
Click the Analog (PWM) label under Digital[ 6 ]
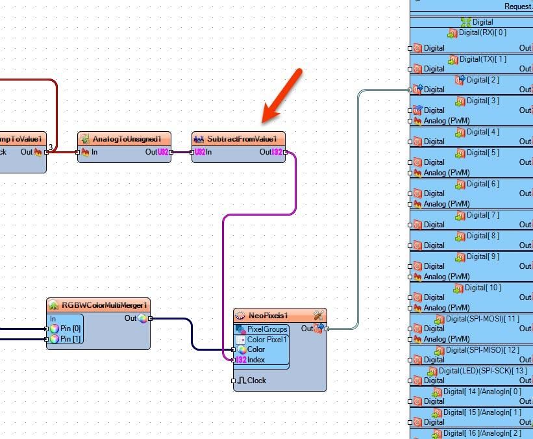tap(447, 204)
